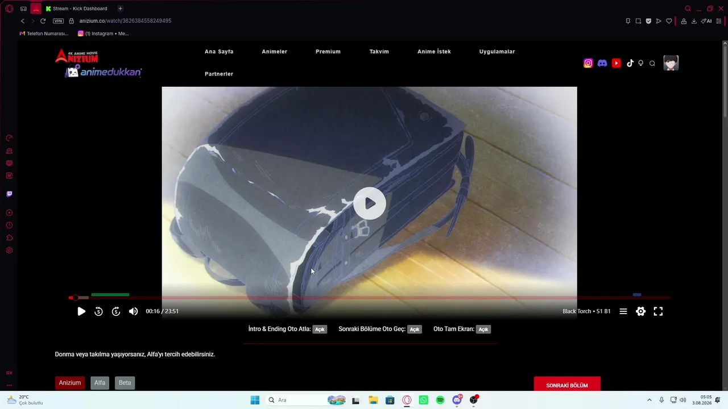Screen dimensions: 728x409
Task: Open the site's YouTube link
Action: pos(617,63)
